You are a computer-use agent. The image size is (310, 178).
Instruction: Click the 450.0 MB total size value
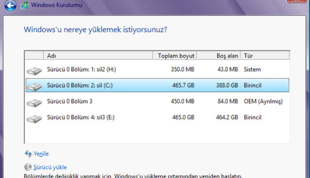pyautogui.click(x=183, y=101)
